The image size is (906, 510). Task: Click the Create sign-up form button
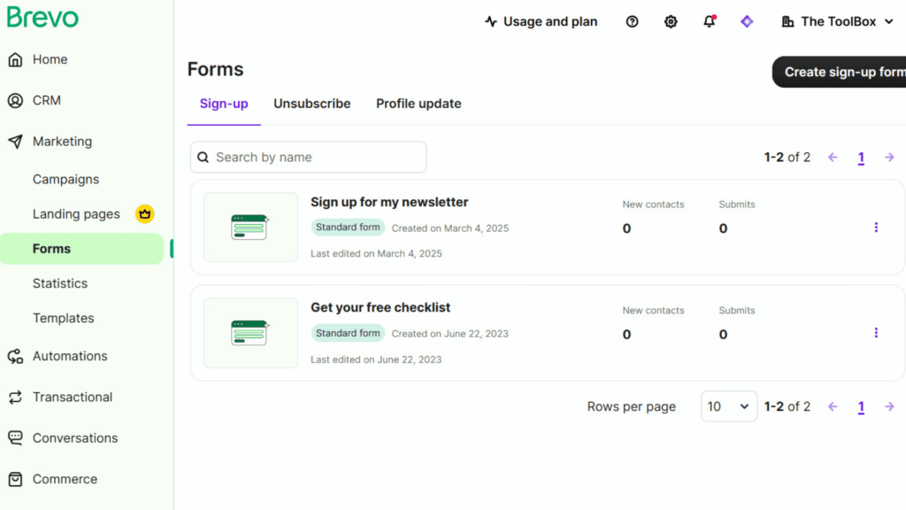pos(841,72)
